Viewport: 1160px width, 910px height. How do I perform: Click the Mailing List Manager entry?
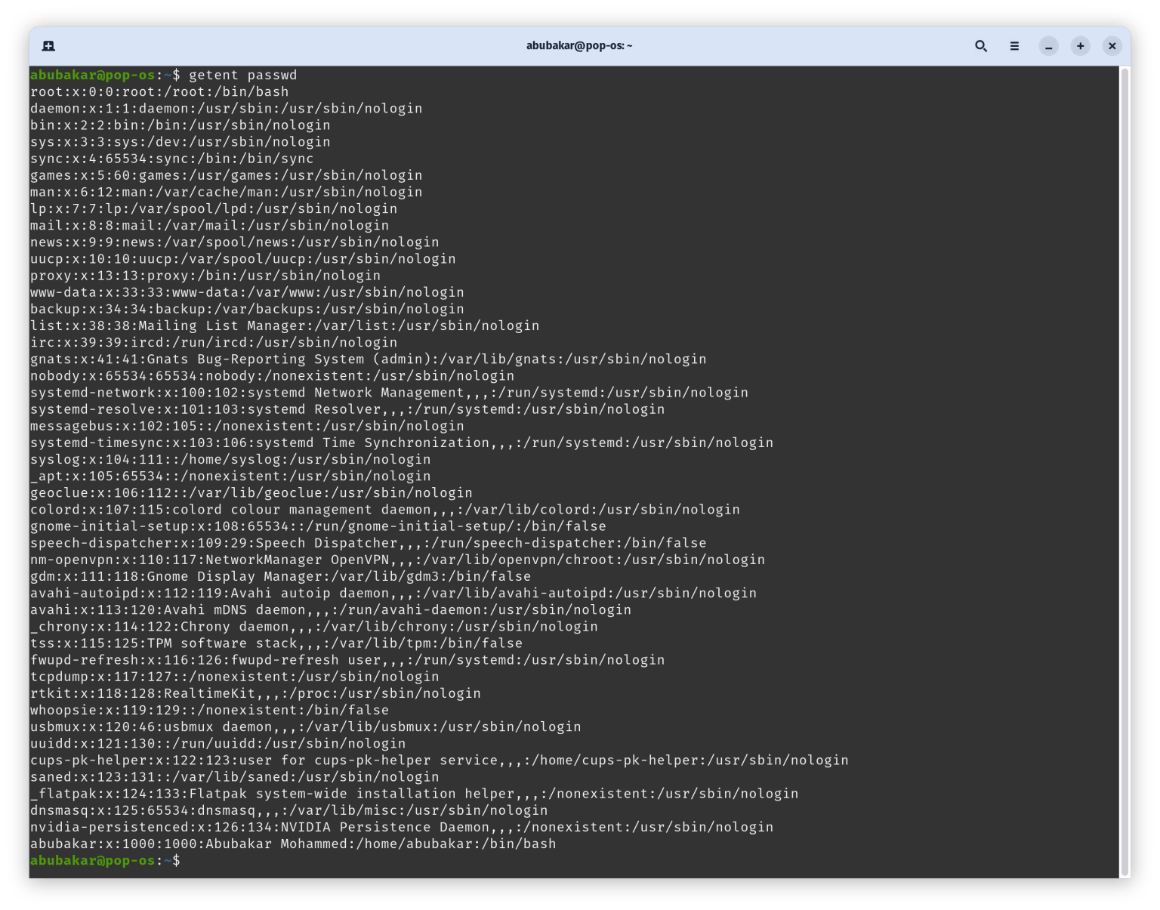click(x=285, y=325)
